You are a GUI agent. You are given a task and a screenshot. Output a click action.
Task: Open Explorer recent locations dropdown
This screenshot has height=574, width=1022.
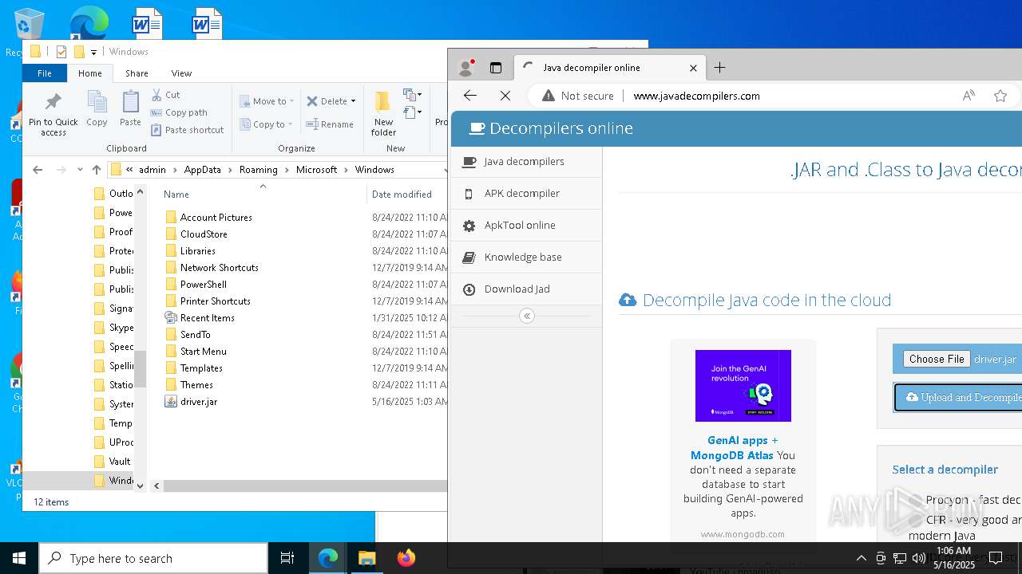[80, 170]
